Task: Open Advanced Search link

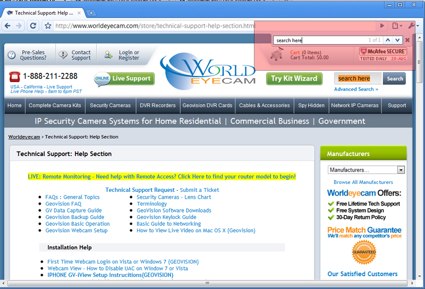Action: tap(356, 89)
